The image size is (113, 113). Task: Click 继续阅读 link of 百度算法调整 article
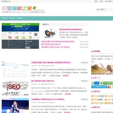[66, 76]
